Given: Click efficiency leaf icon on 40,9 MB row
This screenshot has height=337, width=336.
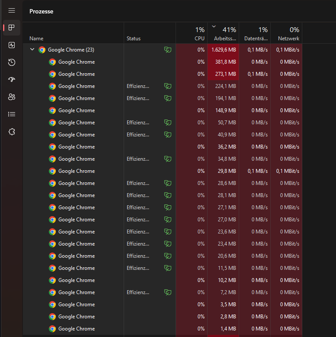Looking at the screenshot, I should [x=168, y=135].
